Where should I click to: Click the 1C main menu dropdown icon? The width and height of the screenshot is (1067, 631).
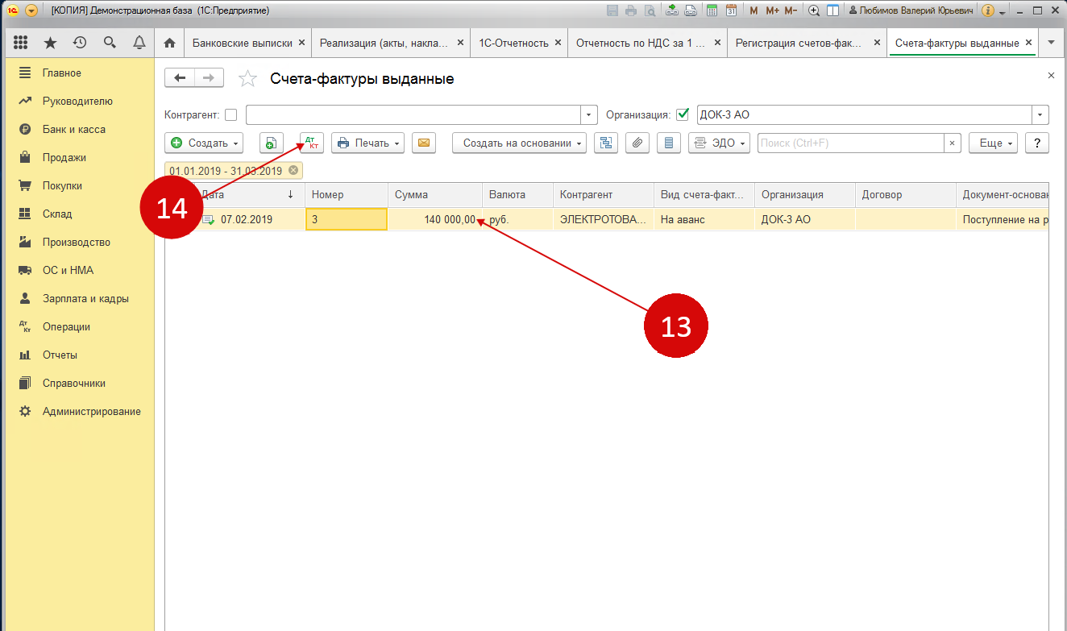[31, 10]
